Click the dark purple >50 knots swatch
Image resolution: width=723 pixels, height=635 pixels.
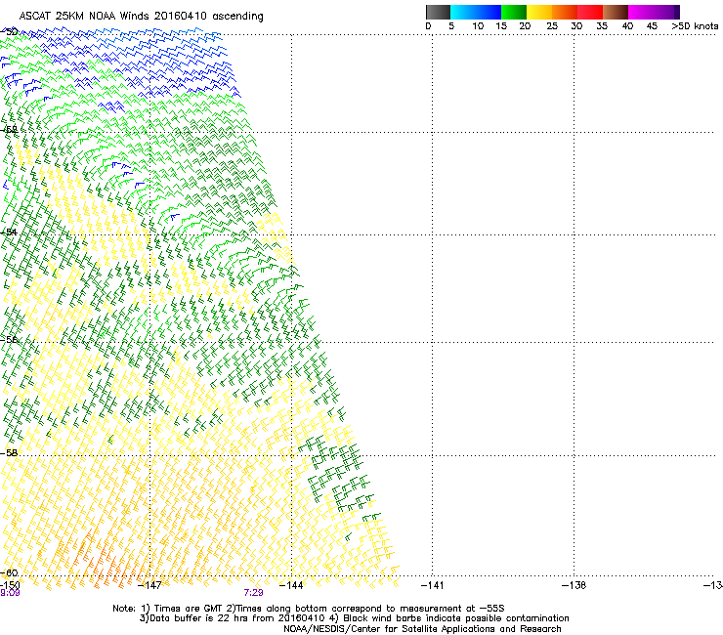677,12
